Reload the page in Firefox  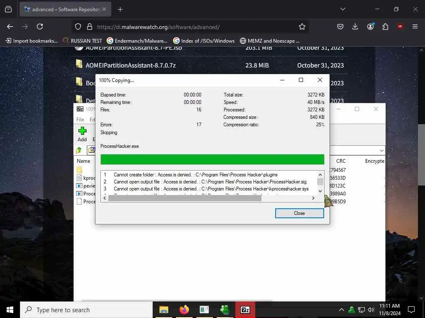coord(40,26)
